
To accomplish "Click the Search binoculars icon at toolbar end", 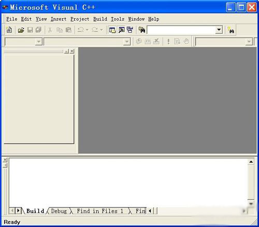I will 231,30.
